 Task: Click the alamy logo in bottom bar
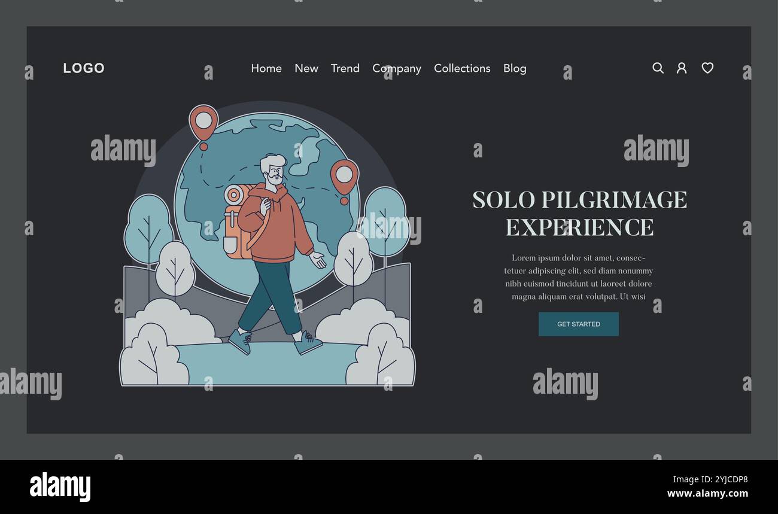pos(60,486)
